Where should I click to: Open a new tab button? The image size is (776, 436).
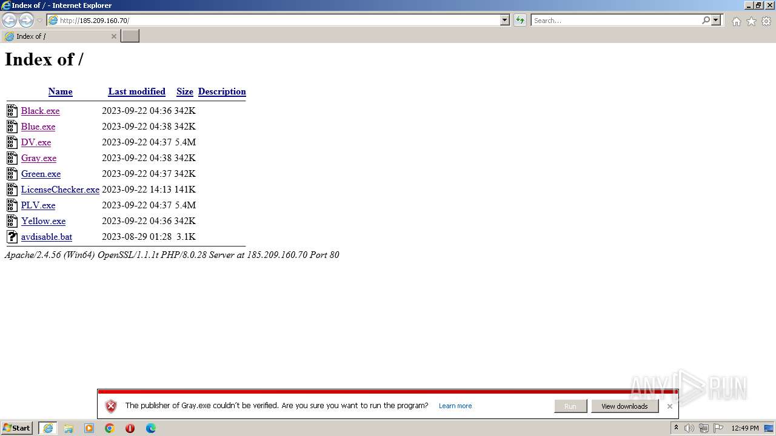(x=130, y=36)
